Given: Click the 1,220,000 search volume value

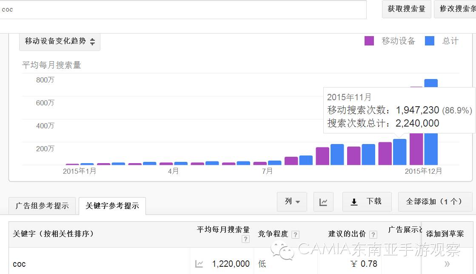Looking at the screenshot, I should click(231, 264).
